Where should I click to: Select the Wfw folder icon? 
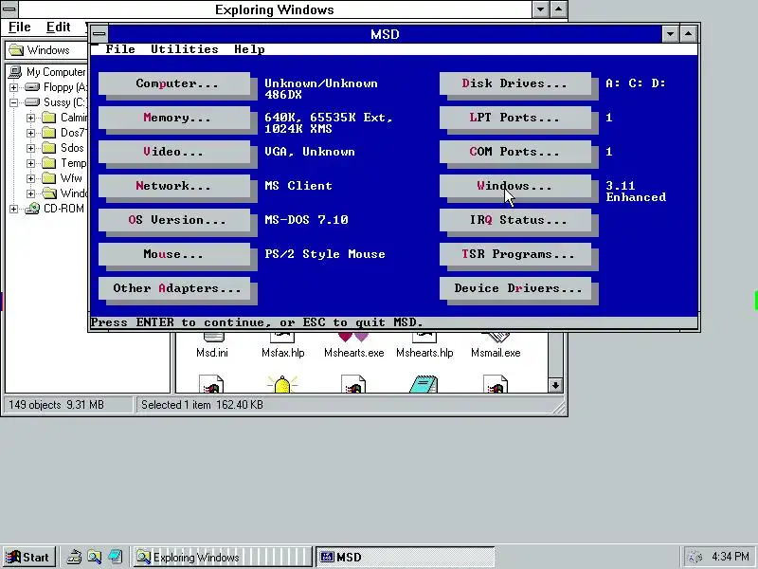[x=49, y=178]
